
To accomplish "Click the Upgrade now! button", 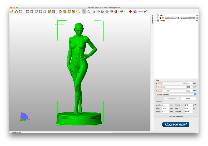I will pos(176,124).
